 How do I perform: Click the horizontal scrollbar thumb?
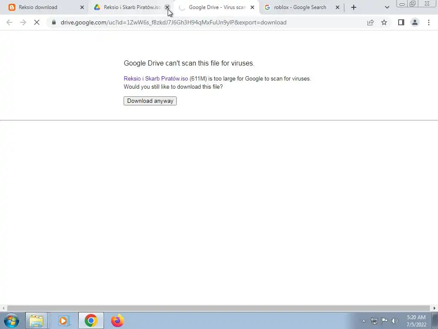coord(219,308)
